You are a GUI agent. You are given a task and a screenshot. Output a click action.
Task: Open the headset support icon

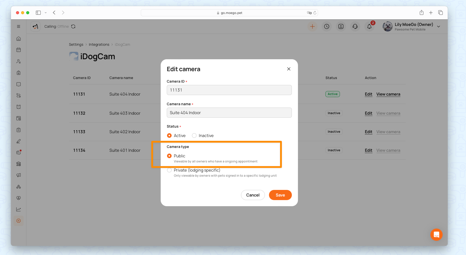(x=355, y=26)
